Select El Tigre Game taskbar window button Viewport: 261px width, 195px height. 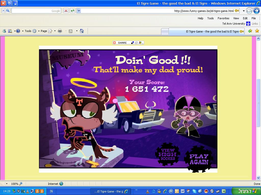pyautogui.click(x=111, y=191)
